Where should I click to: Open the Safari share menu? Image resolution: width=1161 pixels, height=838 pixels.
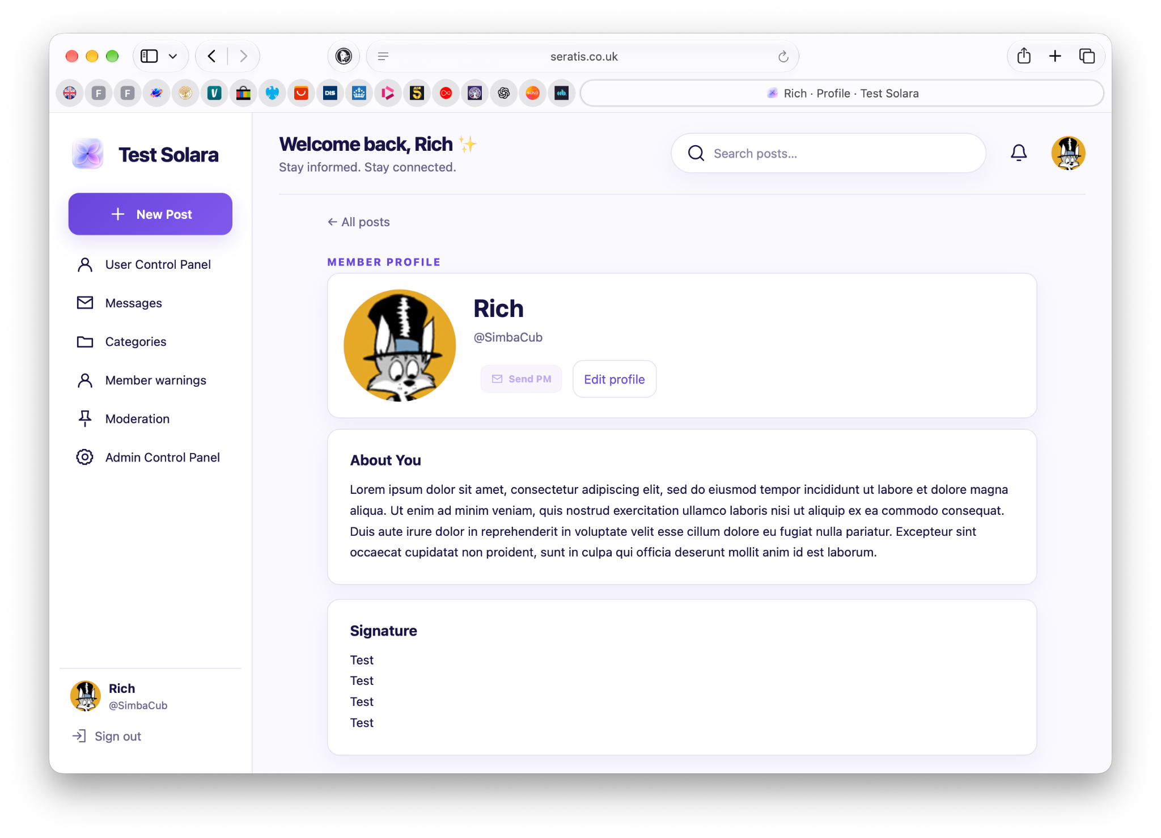click(x=1024, y=56)
